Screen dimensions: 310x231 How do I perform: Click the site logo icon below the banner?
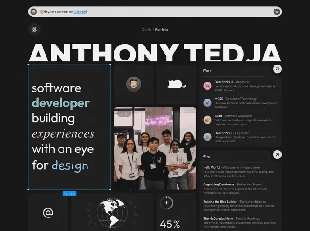pyautogui.click(x=34, y=30)
